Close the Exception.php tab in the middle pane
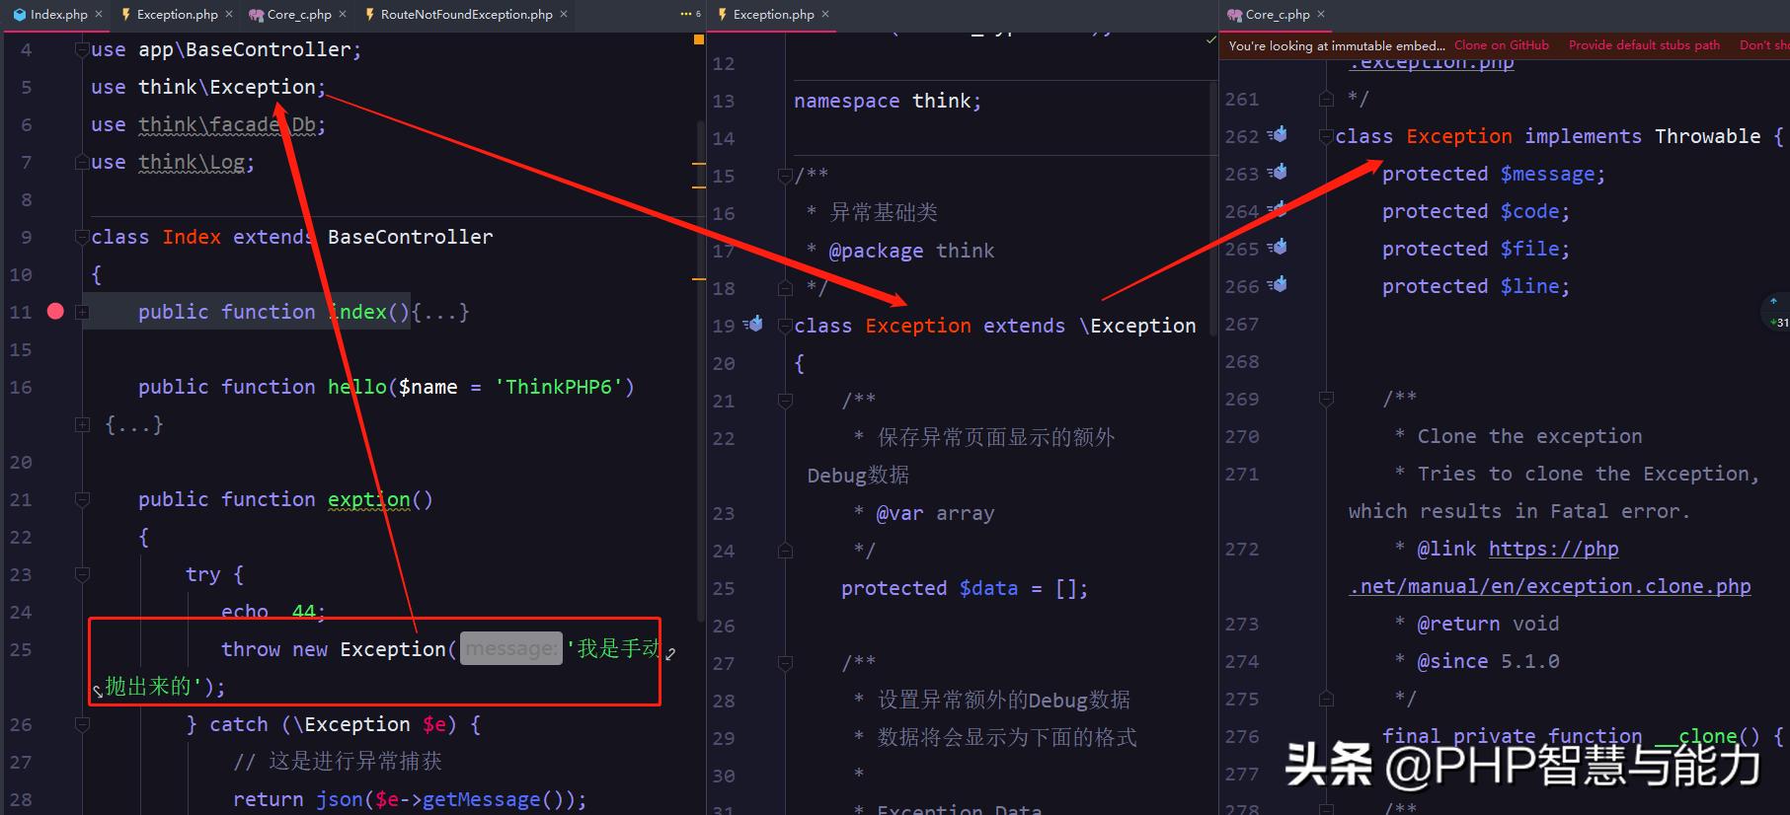The width and height of the screenshot is (1790, 815). tap(825, 14)
